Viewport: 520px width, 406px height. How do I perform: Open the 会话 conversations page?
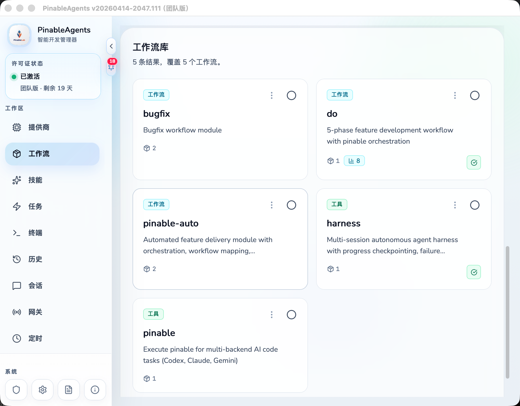[52, 286]
